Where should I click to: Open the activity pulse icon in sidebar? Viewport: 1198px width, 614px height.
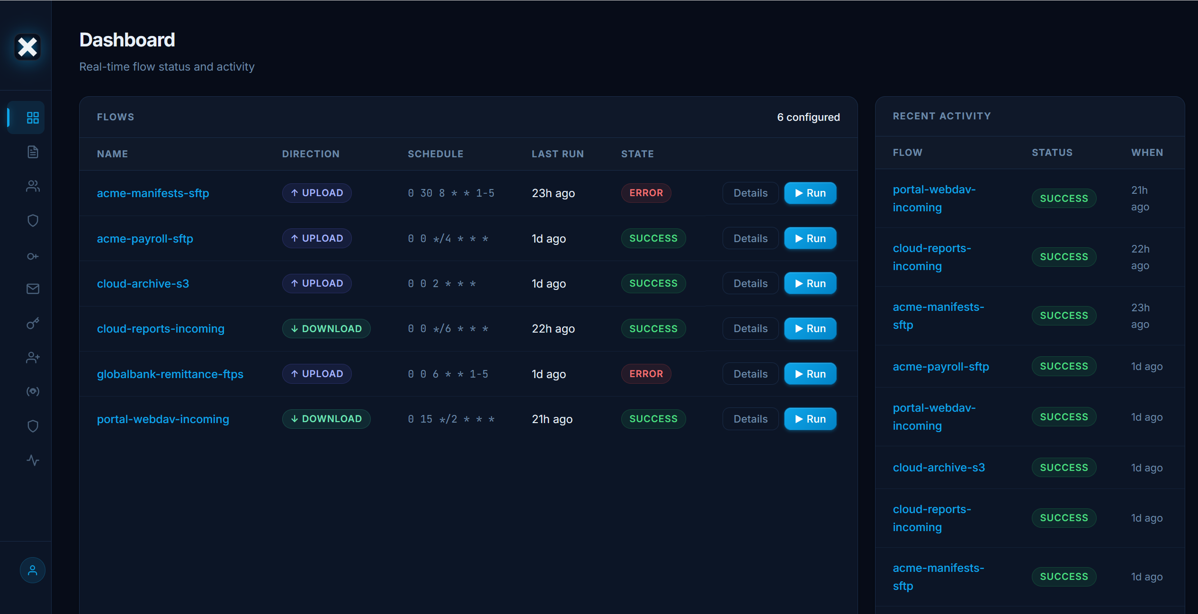click(x=32, y=460)
